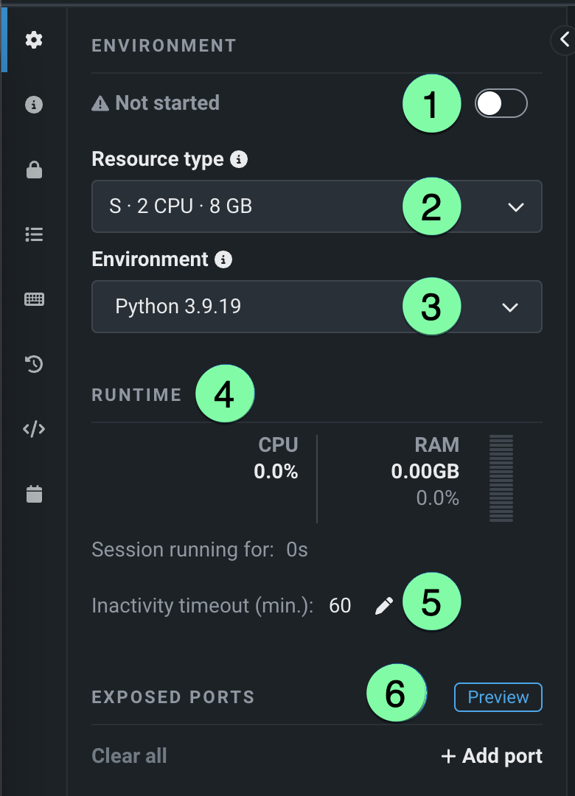The height and width of the screenshot is (796, 575).
Task: Open the keyboard shortcuts sidebar icon
Action: coord(34,299)
